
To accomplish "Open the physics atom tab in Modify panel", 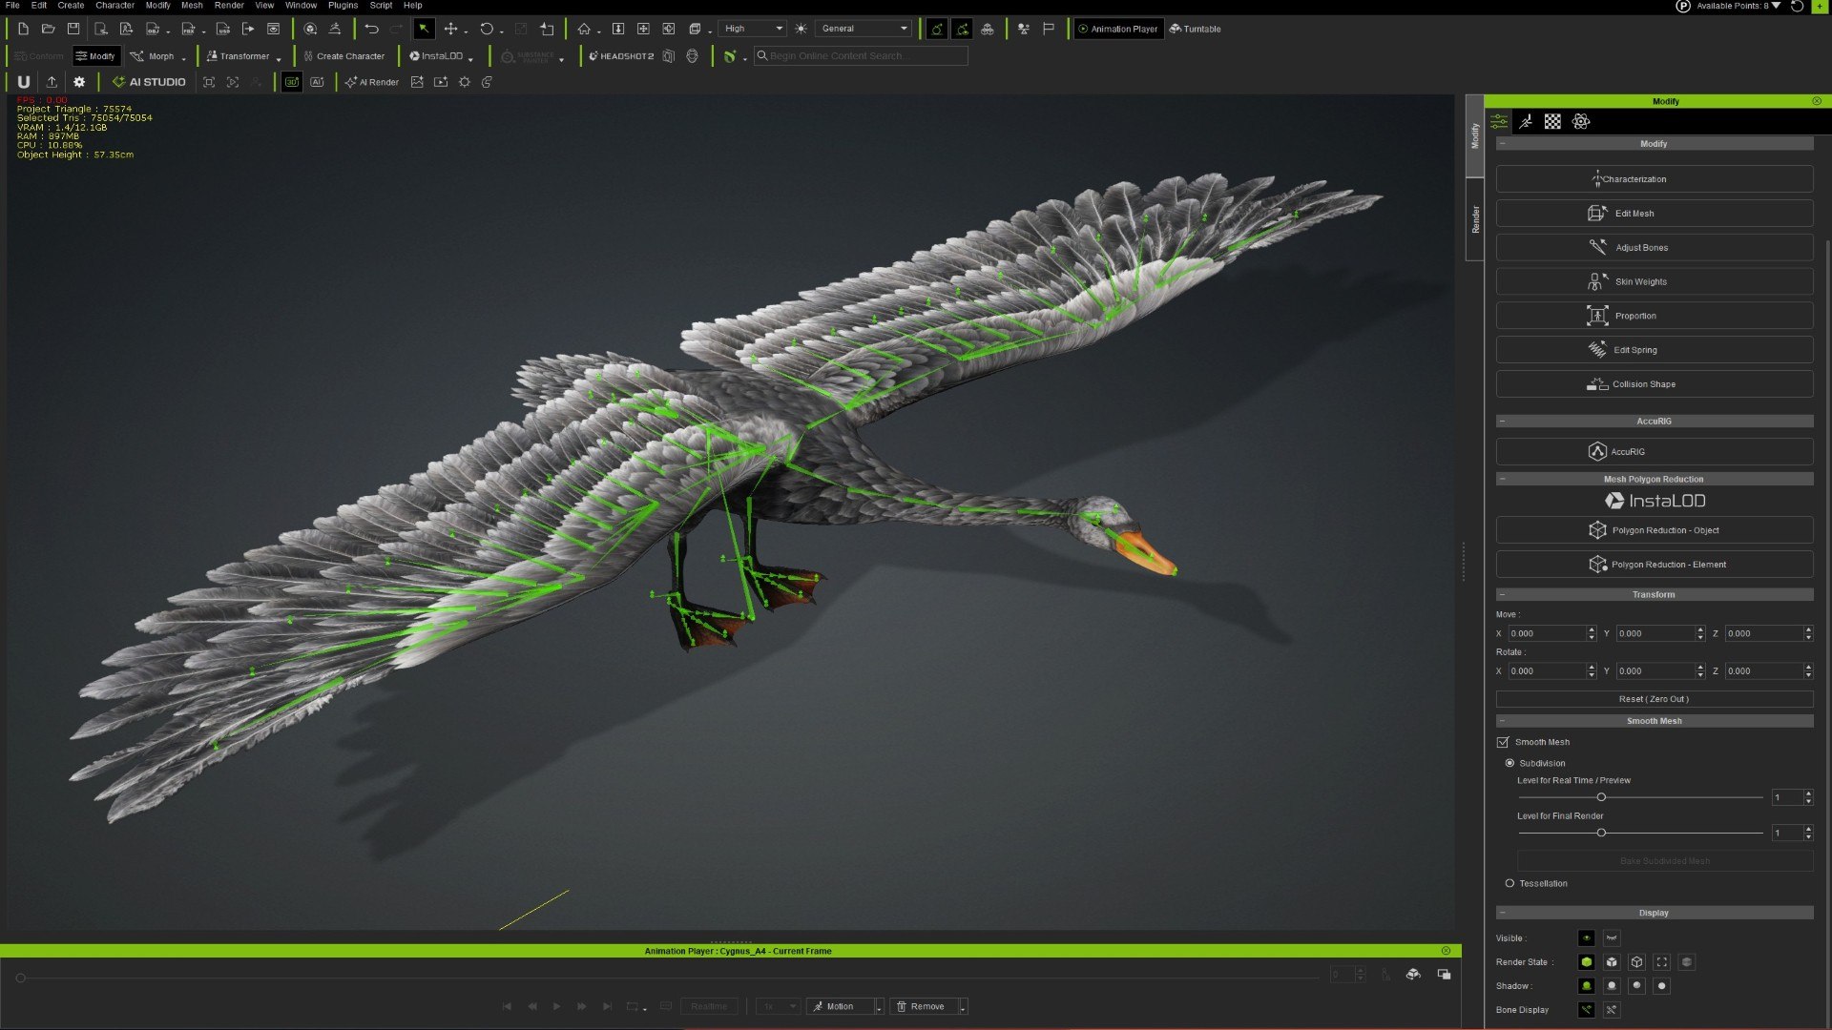I will coord(1581,121).
